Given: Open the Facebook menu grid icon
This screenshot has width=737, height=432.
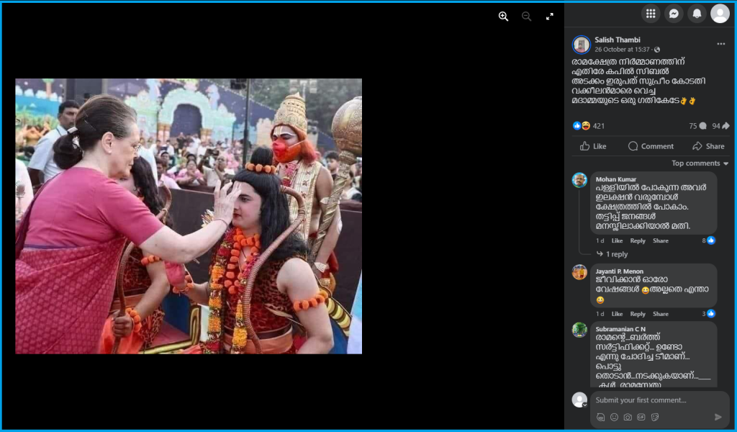Looking at the screenshot, I should (651, 14).
